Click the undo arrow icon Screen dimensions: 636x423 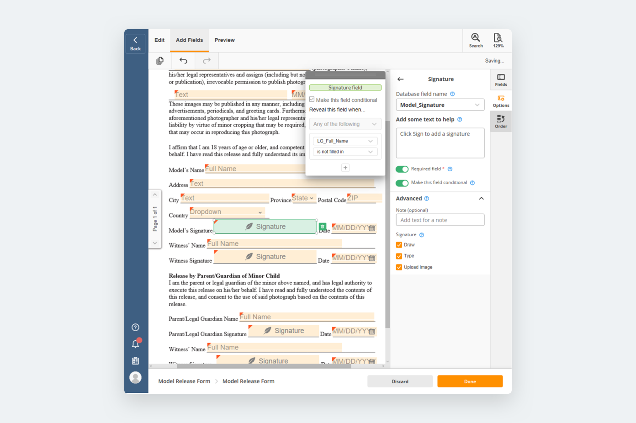point(183,61)
